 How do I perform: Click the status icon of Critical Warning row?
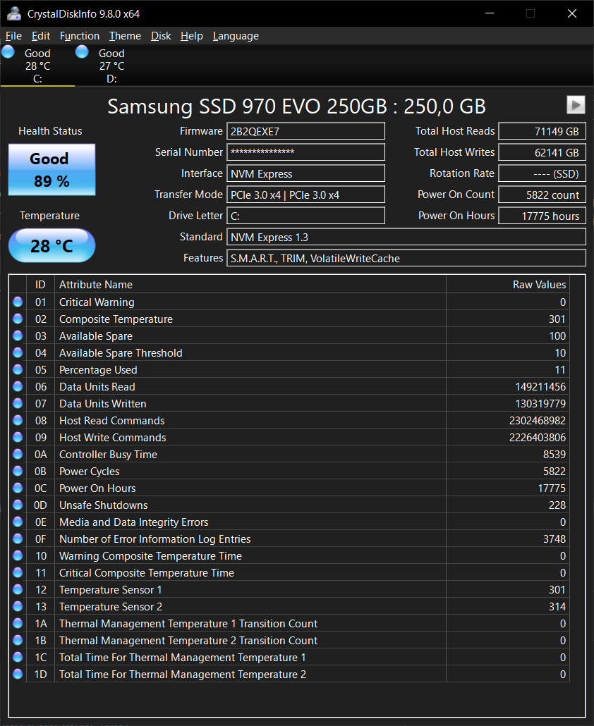click(18, 302)
